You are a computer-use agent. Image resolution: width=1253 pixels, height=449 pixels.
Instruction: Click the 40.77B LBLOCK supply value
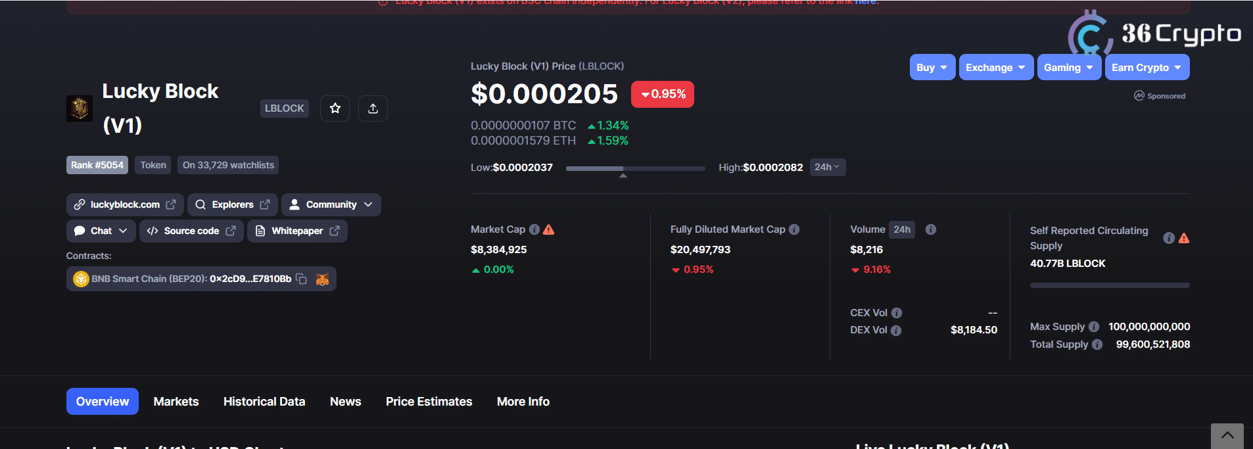[1068, 264]
